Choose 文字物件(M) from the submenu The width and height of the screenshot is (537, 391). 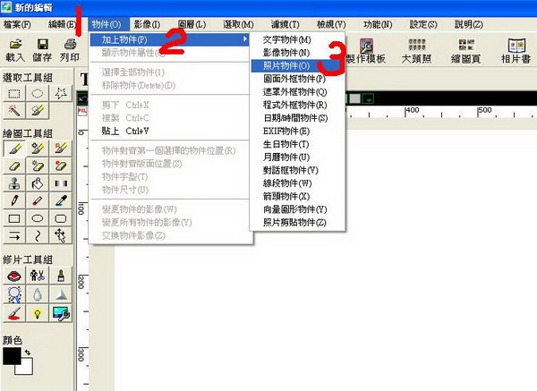[297, 39]
